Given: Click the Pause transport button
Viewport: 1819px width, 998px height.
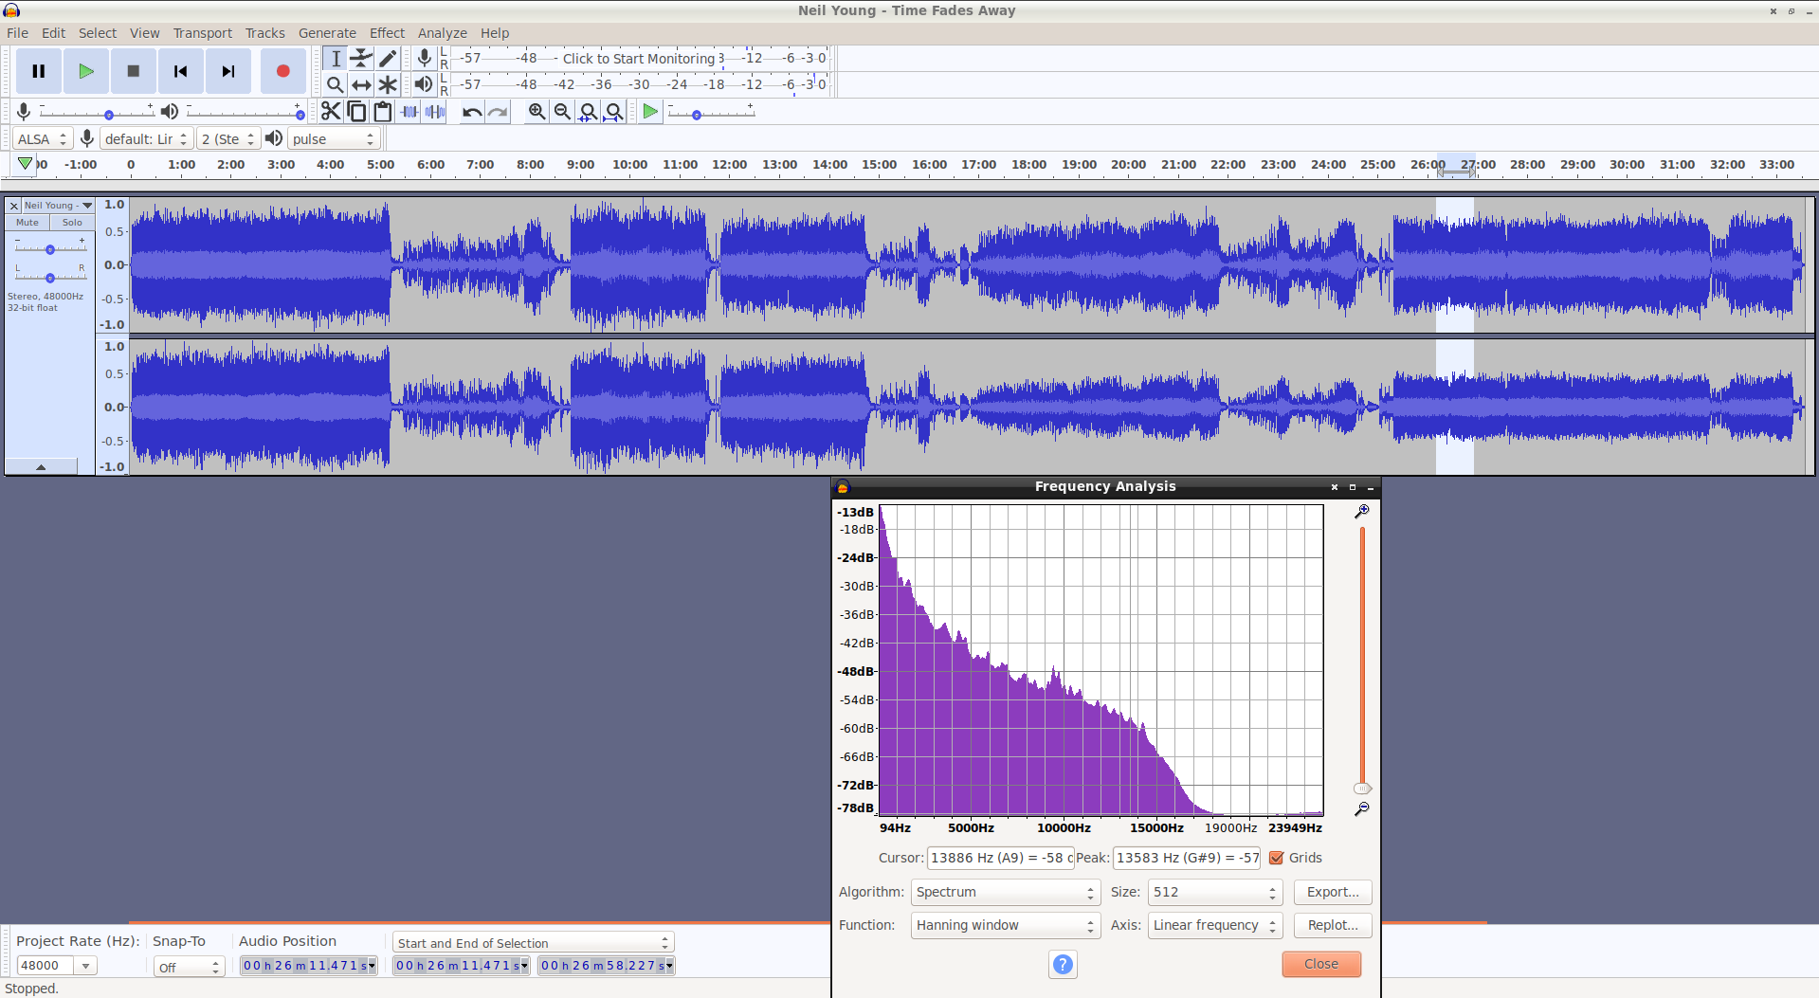Looking at the screenshot, I should click(x=39, y=71).
